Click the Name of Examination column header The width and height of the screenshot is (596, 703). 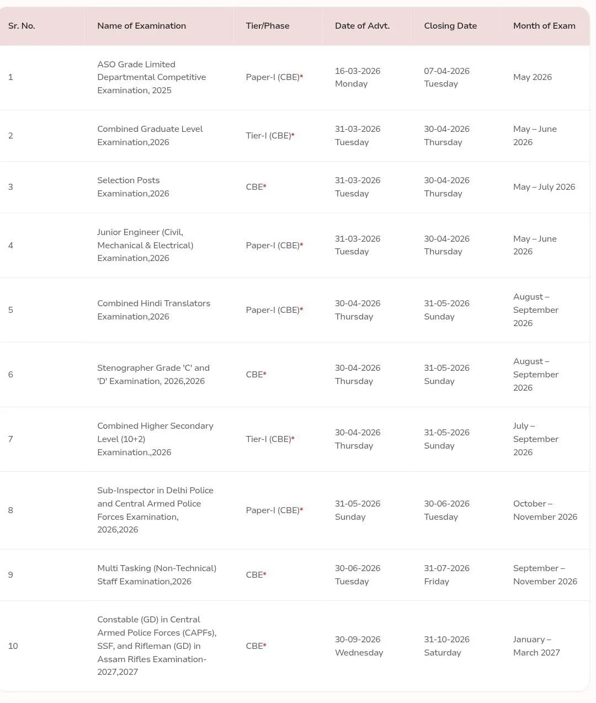pos(141,26)
